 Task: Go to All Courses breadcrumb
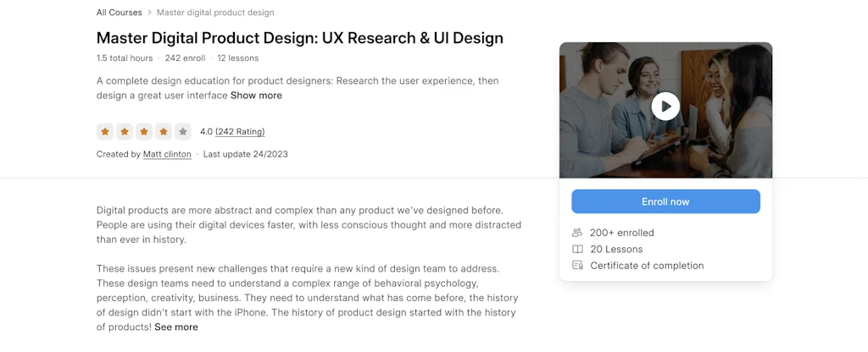tap(119, 13)
